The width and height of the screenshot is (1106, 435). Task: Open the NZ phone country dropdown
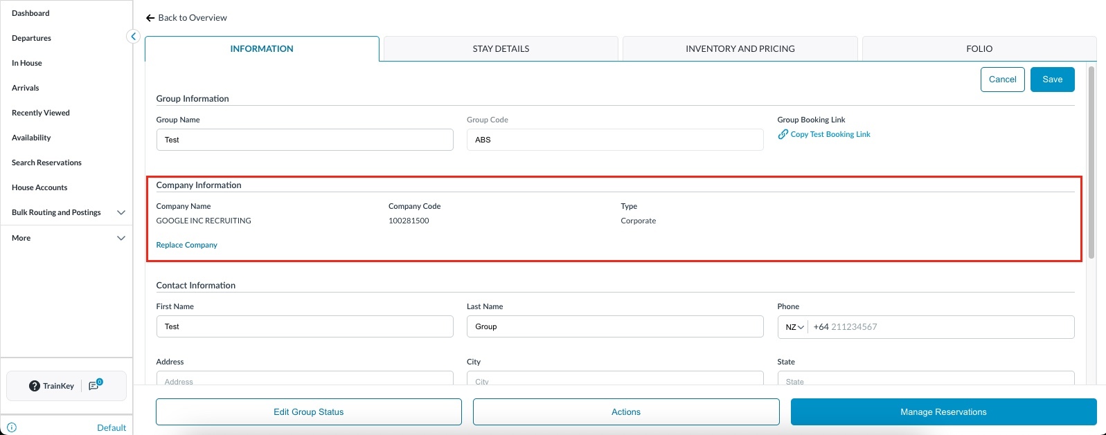click(794, 327)
